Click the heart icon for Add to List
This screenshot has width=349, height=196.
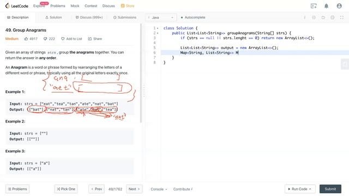(63, 39)
